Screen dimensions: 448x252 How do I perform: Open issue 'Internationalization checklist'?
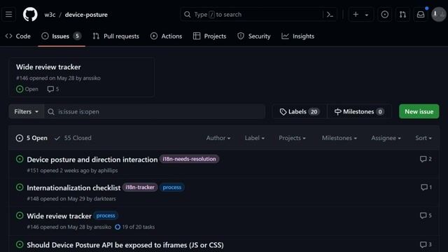[x=73, y=188]
